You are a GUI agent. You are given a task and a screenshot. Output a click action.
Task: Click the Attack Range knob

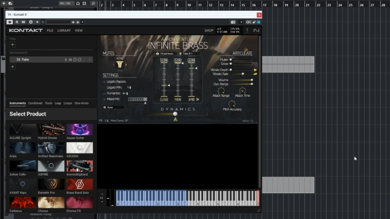[221, 91]
